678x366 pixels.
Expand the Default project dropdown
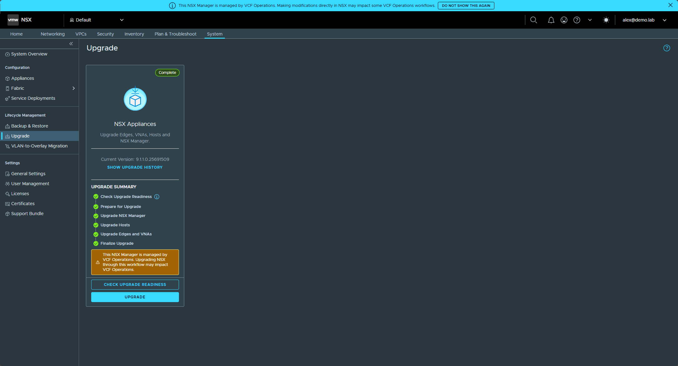(97, 20)
